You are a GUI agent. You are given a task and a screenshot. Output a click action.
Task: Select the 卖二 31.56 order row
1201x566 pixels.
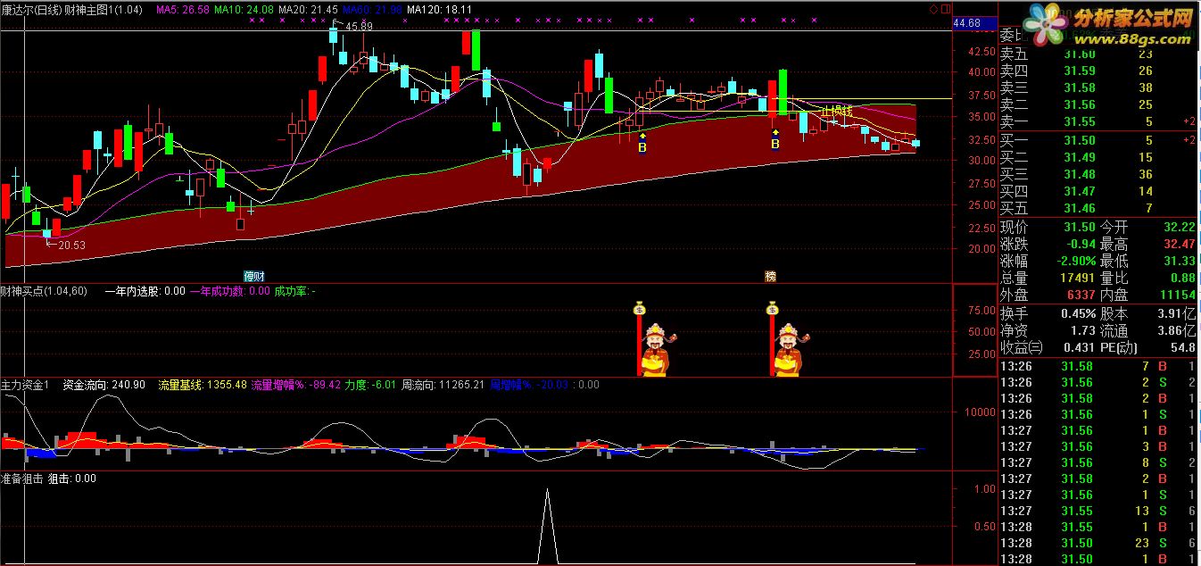(1099, 104)
